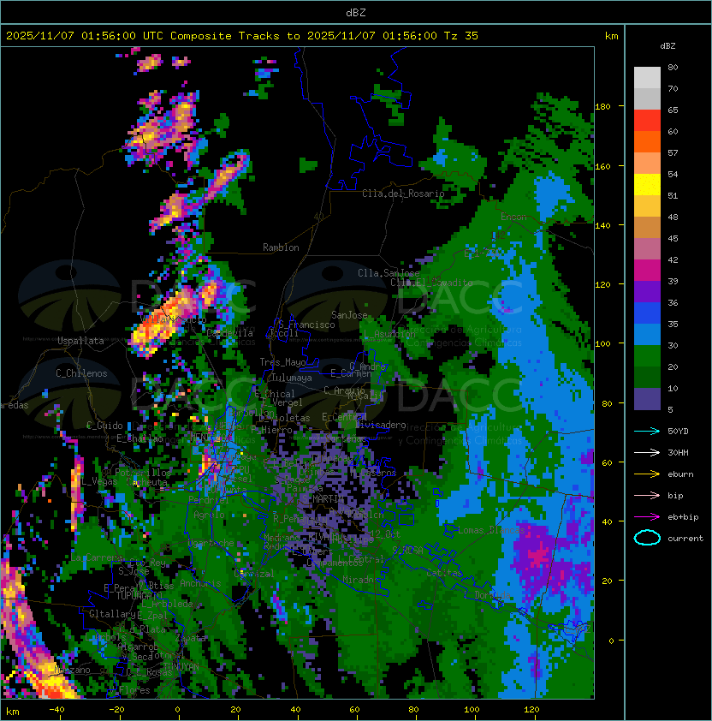Select the green 20-30 dBZ legend swatch

point(647,356)
